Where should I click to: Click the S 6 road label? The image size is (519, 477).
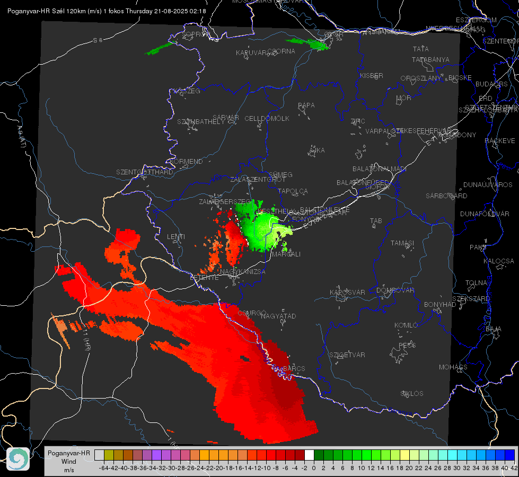(98, 40)
